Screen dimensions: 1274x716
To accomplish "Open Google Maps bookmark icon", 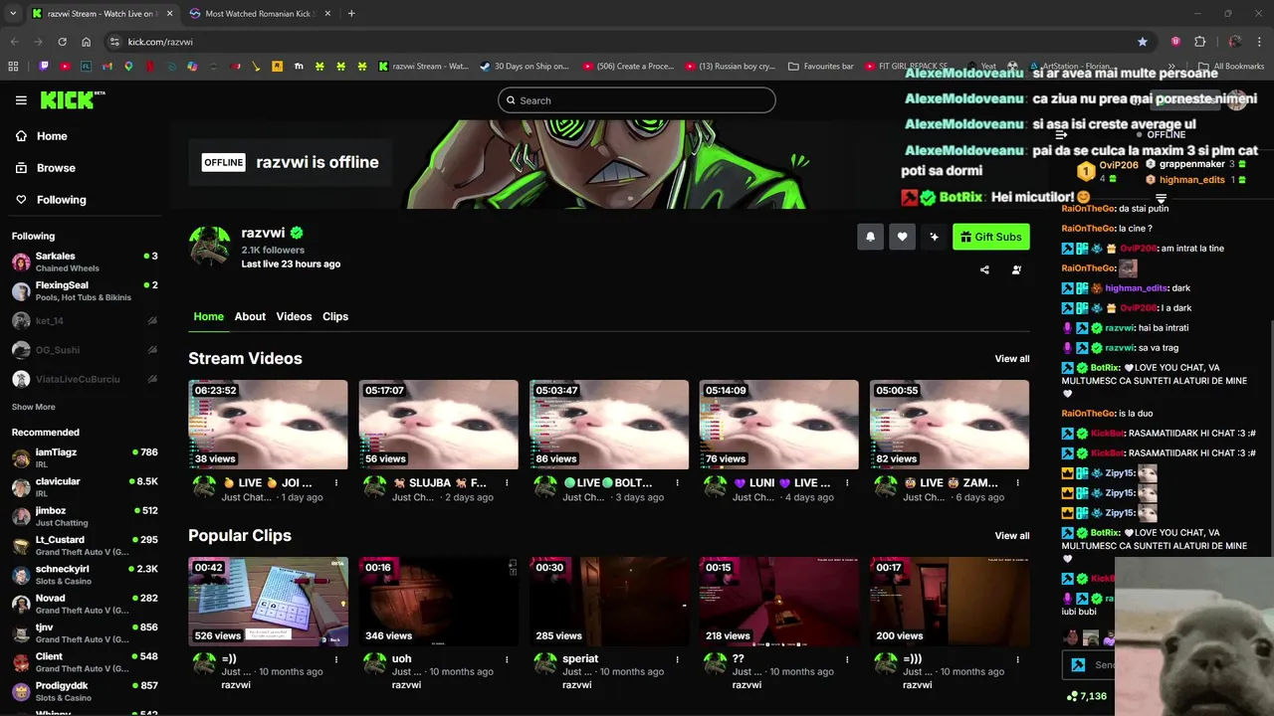I will [128, 67].
